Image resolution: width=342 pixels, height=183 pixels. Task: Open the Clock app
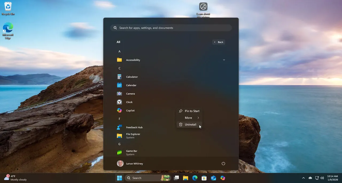pos(129,102)
